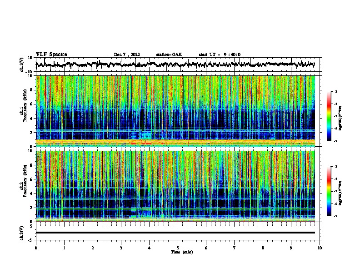Click time axis tick label "7"
360x278 pixels.
(x=235, y=248)
